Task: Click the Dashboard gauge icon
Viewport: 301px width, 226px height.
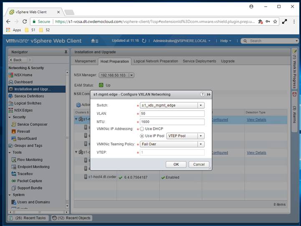Action: pos(11,82)
